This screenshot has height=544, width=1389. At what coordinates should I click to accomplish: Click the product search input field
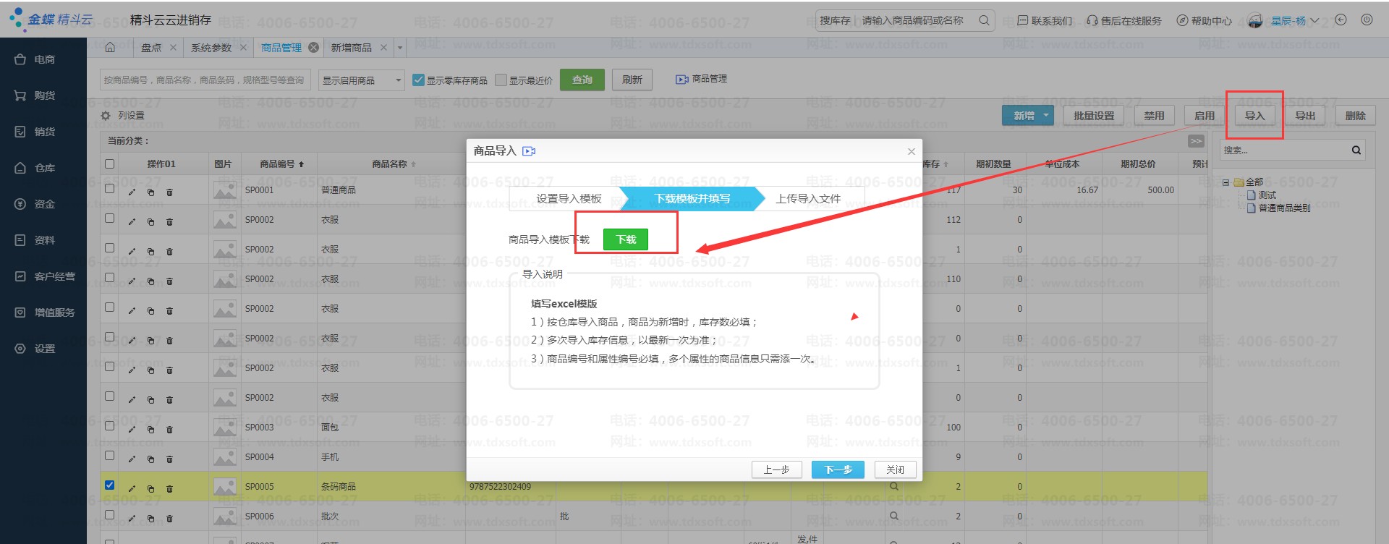point(205,80)
